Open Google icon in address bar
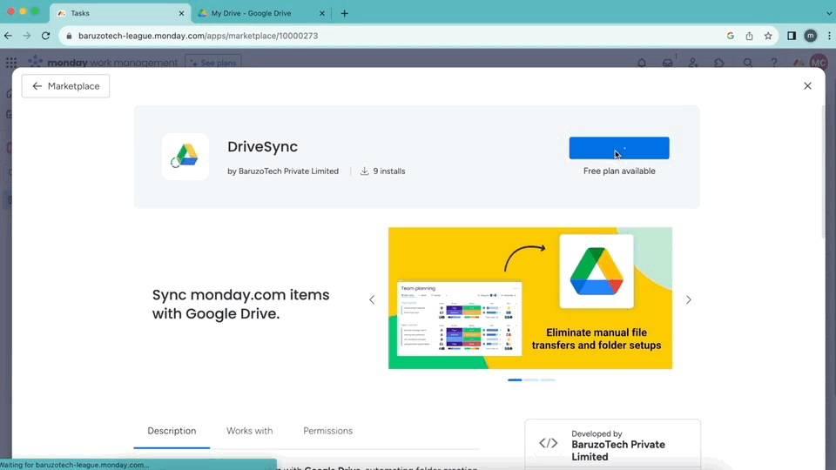 click(731, 36)
